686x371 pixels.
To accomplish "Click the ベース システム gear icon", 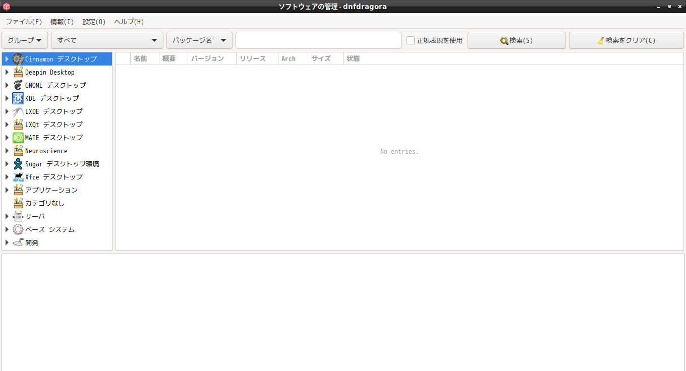I will point(18,229).
